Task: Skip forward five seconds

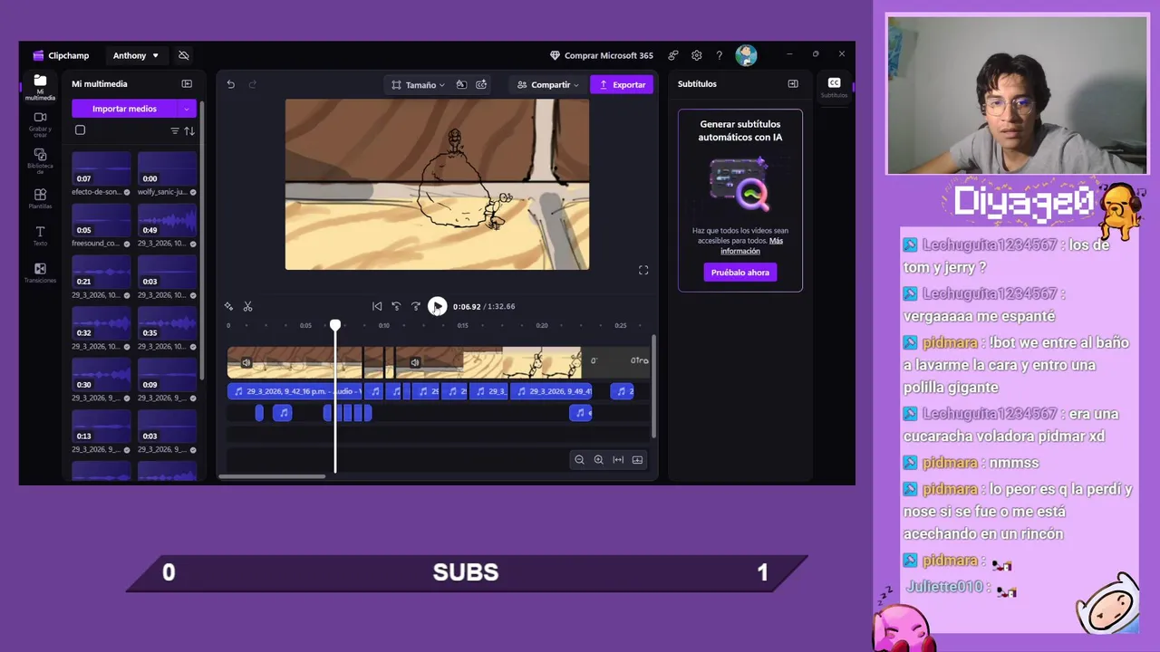Action: click(416, 306)
